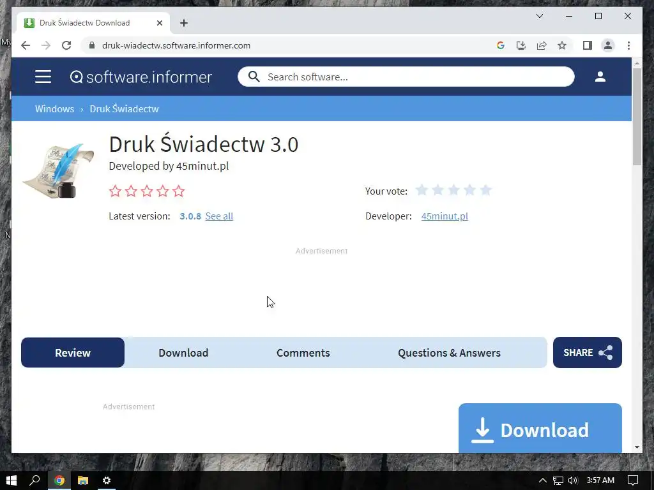
Task: Rate one star under Your vote
Action: [x=422, y=190]
